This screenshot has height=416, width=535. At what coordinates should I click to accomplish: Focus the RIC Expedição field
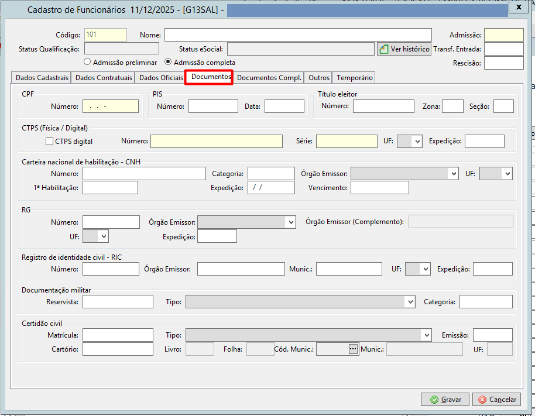coord(493,269)
